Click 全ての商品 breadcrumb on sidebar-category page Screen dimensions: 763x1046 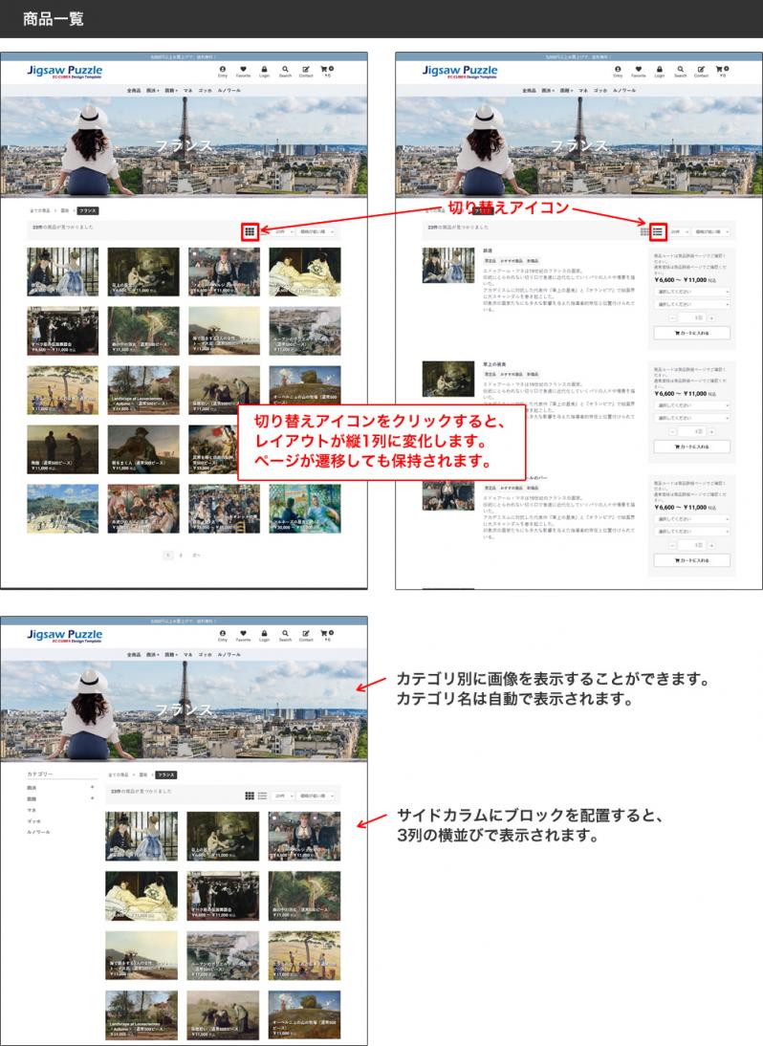click(119, 775)
